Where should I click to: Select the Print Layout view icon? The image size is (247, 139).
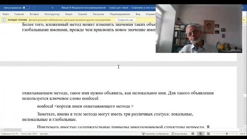(201, 134)
